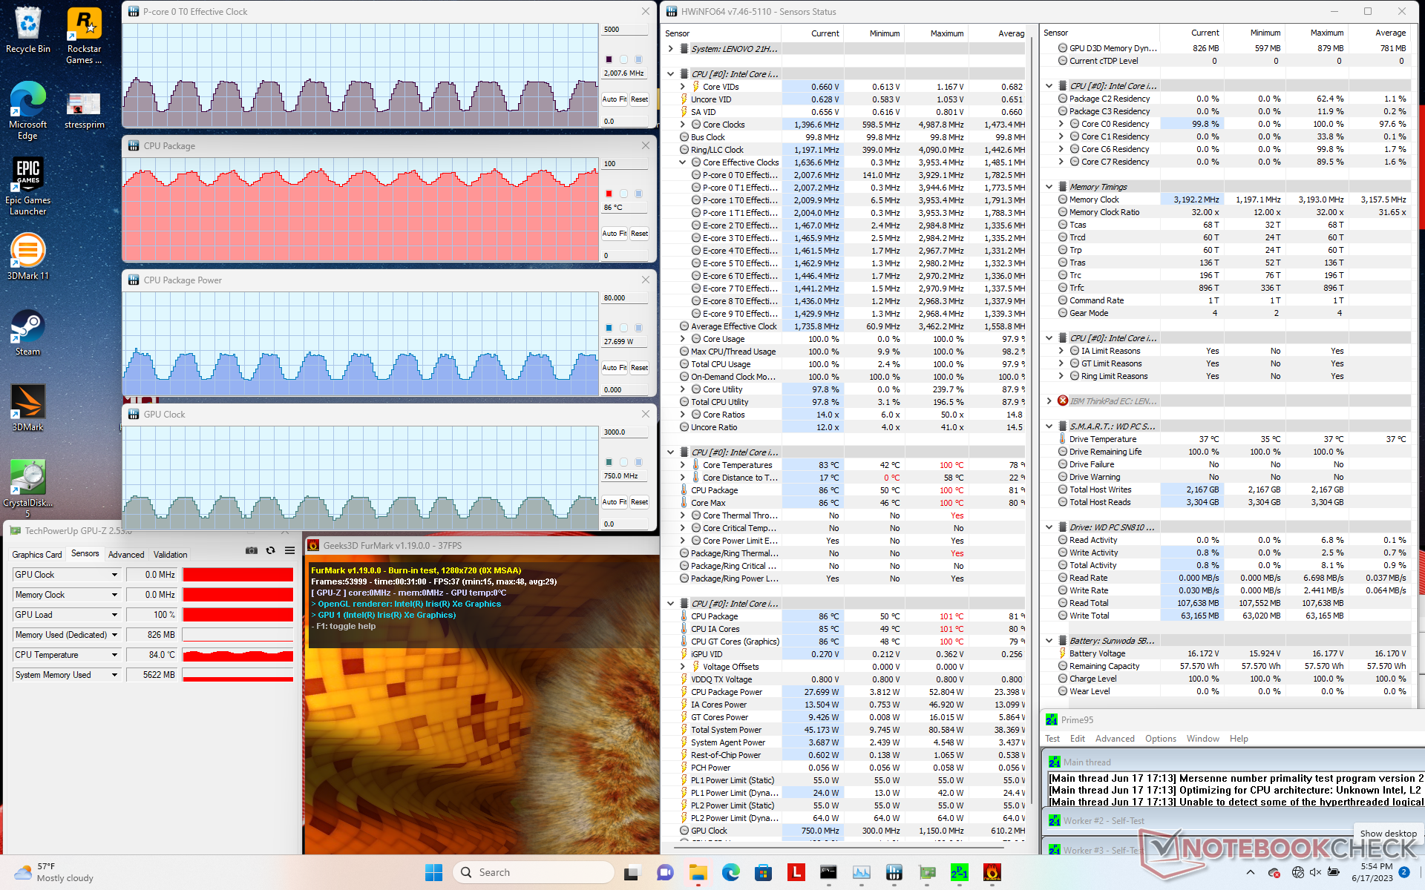
Task: Click the 5000 max value field, P-core graph
Action: tap(625, 30)
